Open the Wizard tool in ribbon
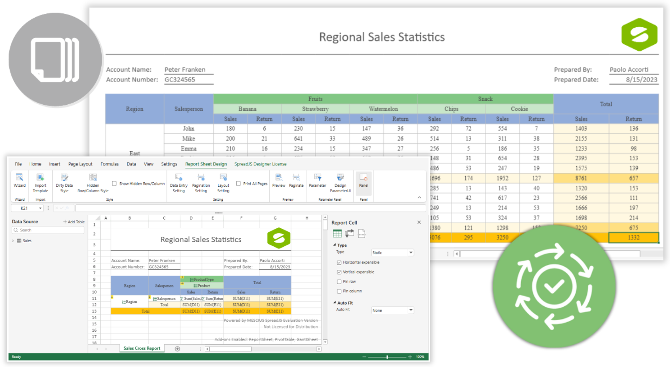 click(x=19, y=181)
